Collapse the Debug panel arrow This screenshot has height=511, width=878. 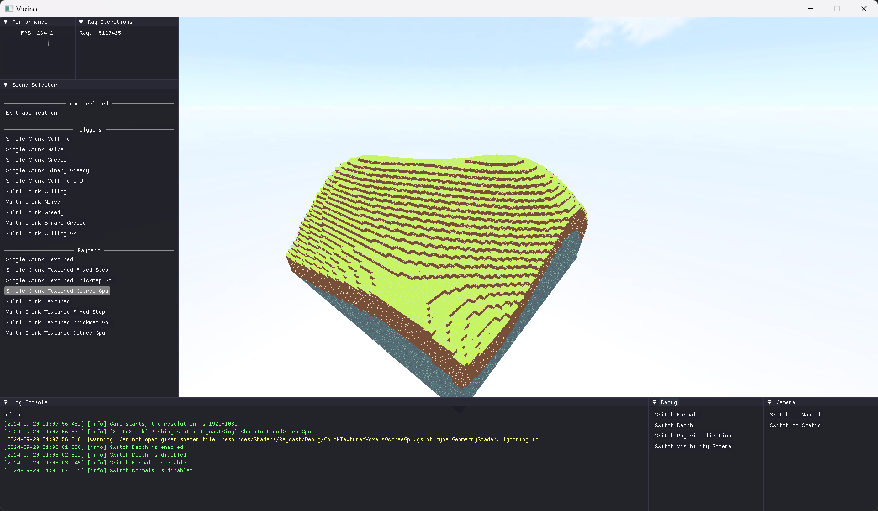point(655,402)
